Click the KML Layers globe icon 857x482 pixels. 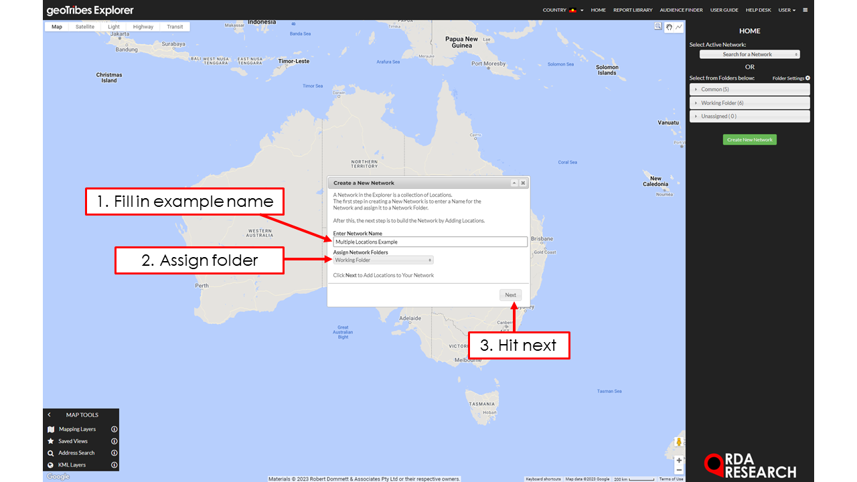coord(51,465)
